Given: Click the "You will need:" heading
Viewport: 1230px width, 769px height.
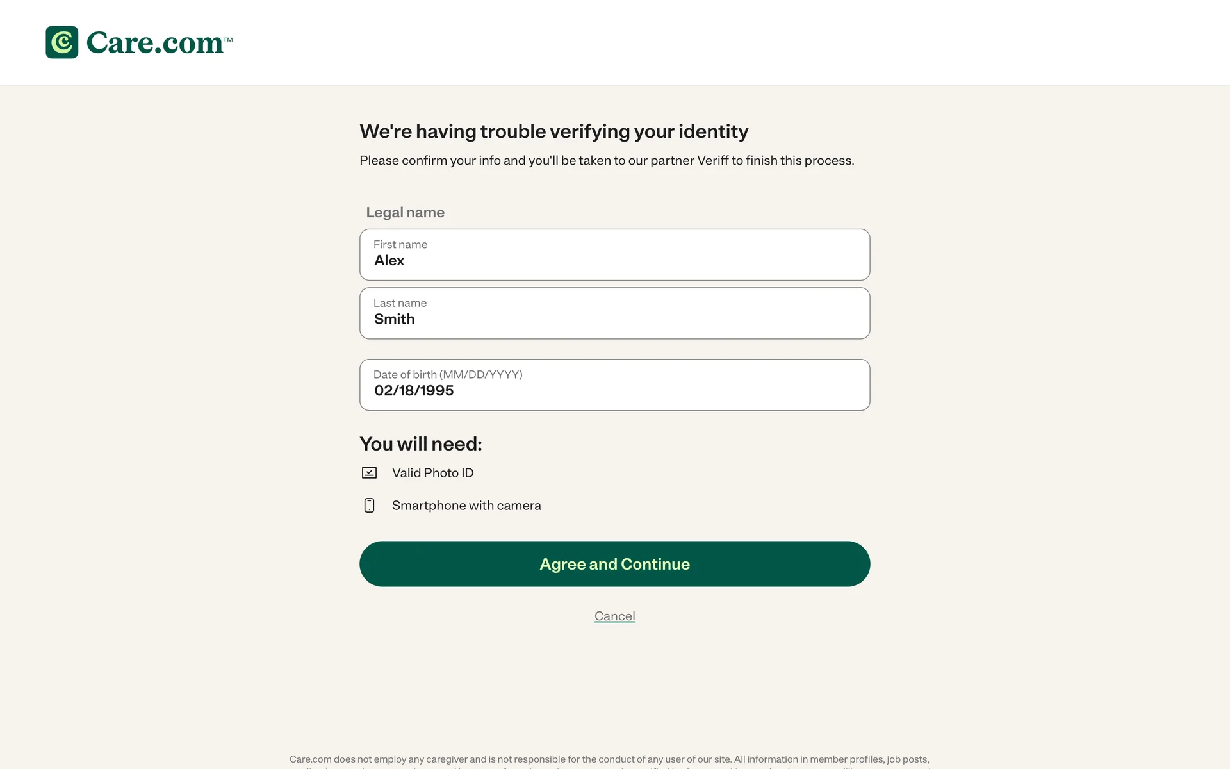Looking at the screenshot, I should [x=420, y=443].
